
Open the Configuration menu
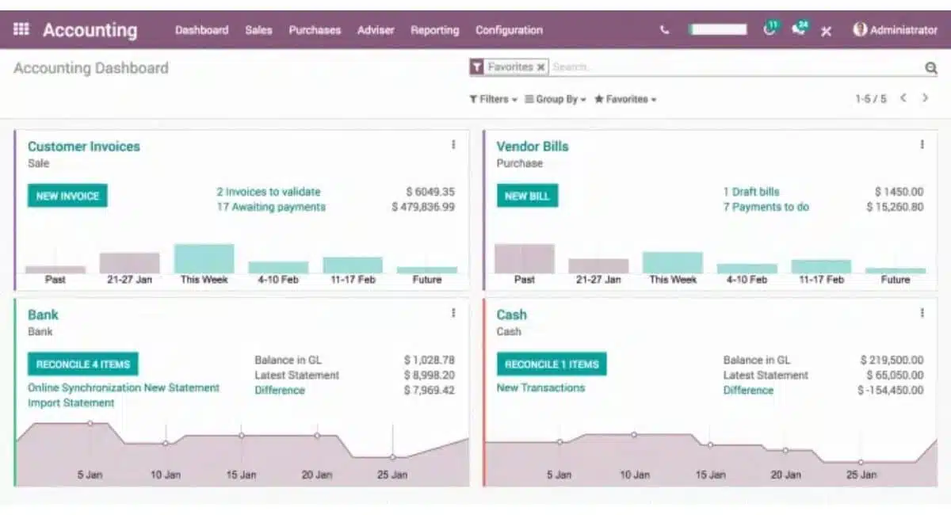point(509,30)
